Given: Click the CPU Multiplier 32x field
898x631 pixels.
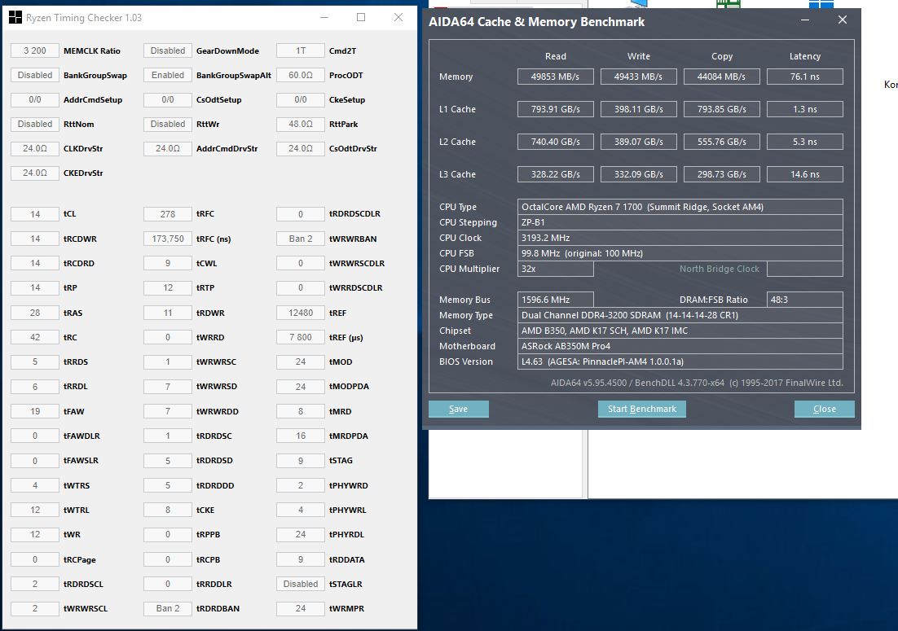Looking at the screenshot, I should (556, 269).
